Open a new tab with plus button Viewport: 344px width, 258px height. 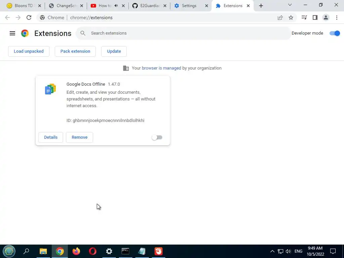[x=261, y=6]
